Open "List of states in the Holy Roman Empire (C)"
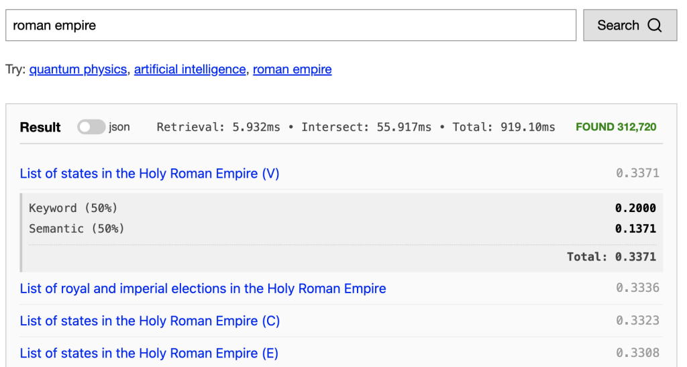This screenshot has height=367, width=687. [150, 321]
